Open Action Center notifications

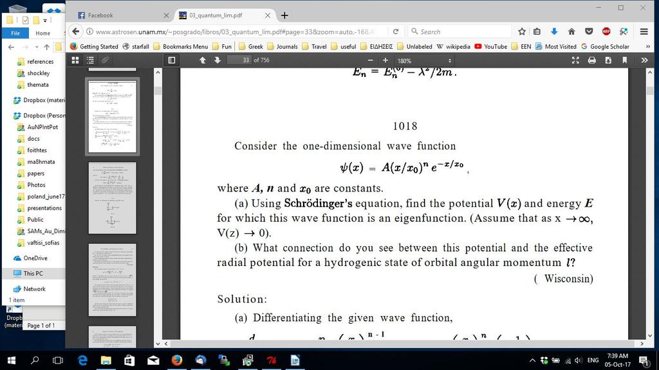tap(644, 360)
